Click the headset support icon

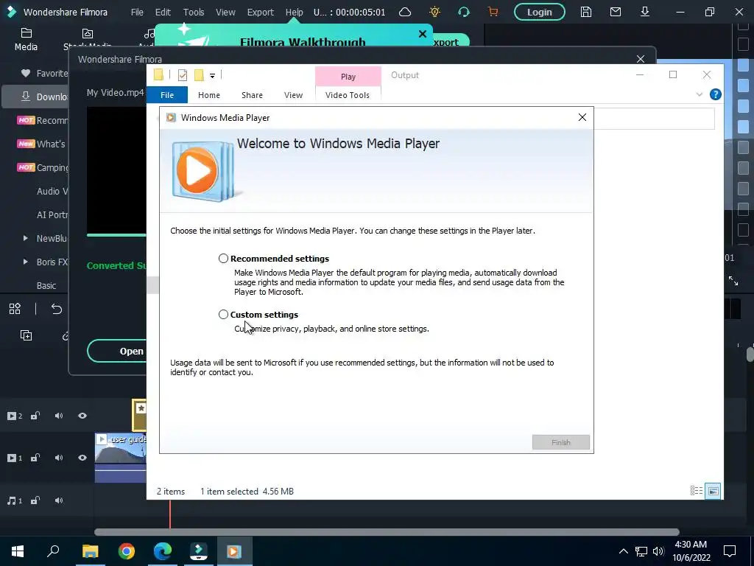464,12
